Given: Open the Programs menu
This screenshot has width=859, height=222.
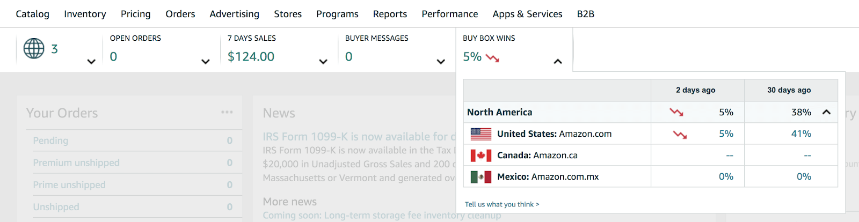Looking at the screenshot, I should pos(337,14).
